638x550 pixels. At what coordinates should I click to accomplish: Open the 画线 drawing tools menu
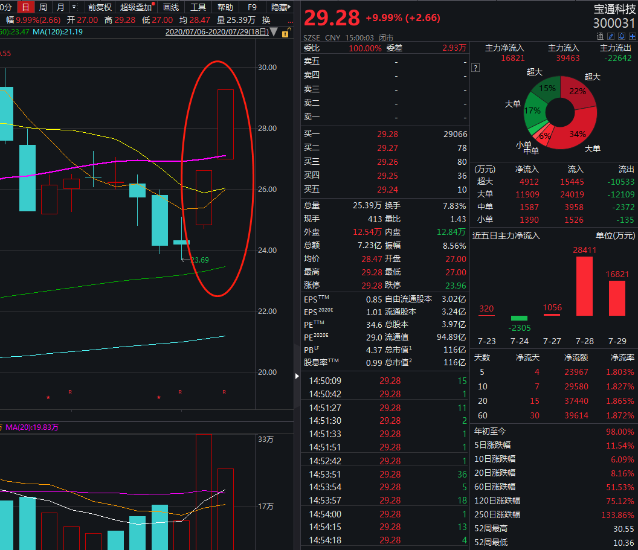point(171,7)
